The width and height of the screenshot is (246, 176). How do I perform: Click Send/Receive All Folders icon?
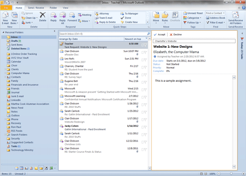click(x=236, y=15)
